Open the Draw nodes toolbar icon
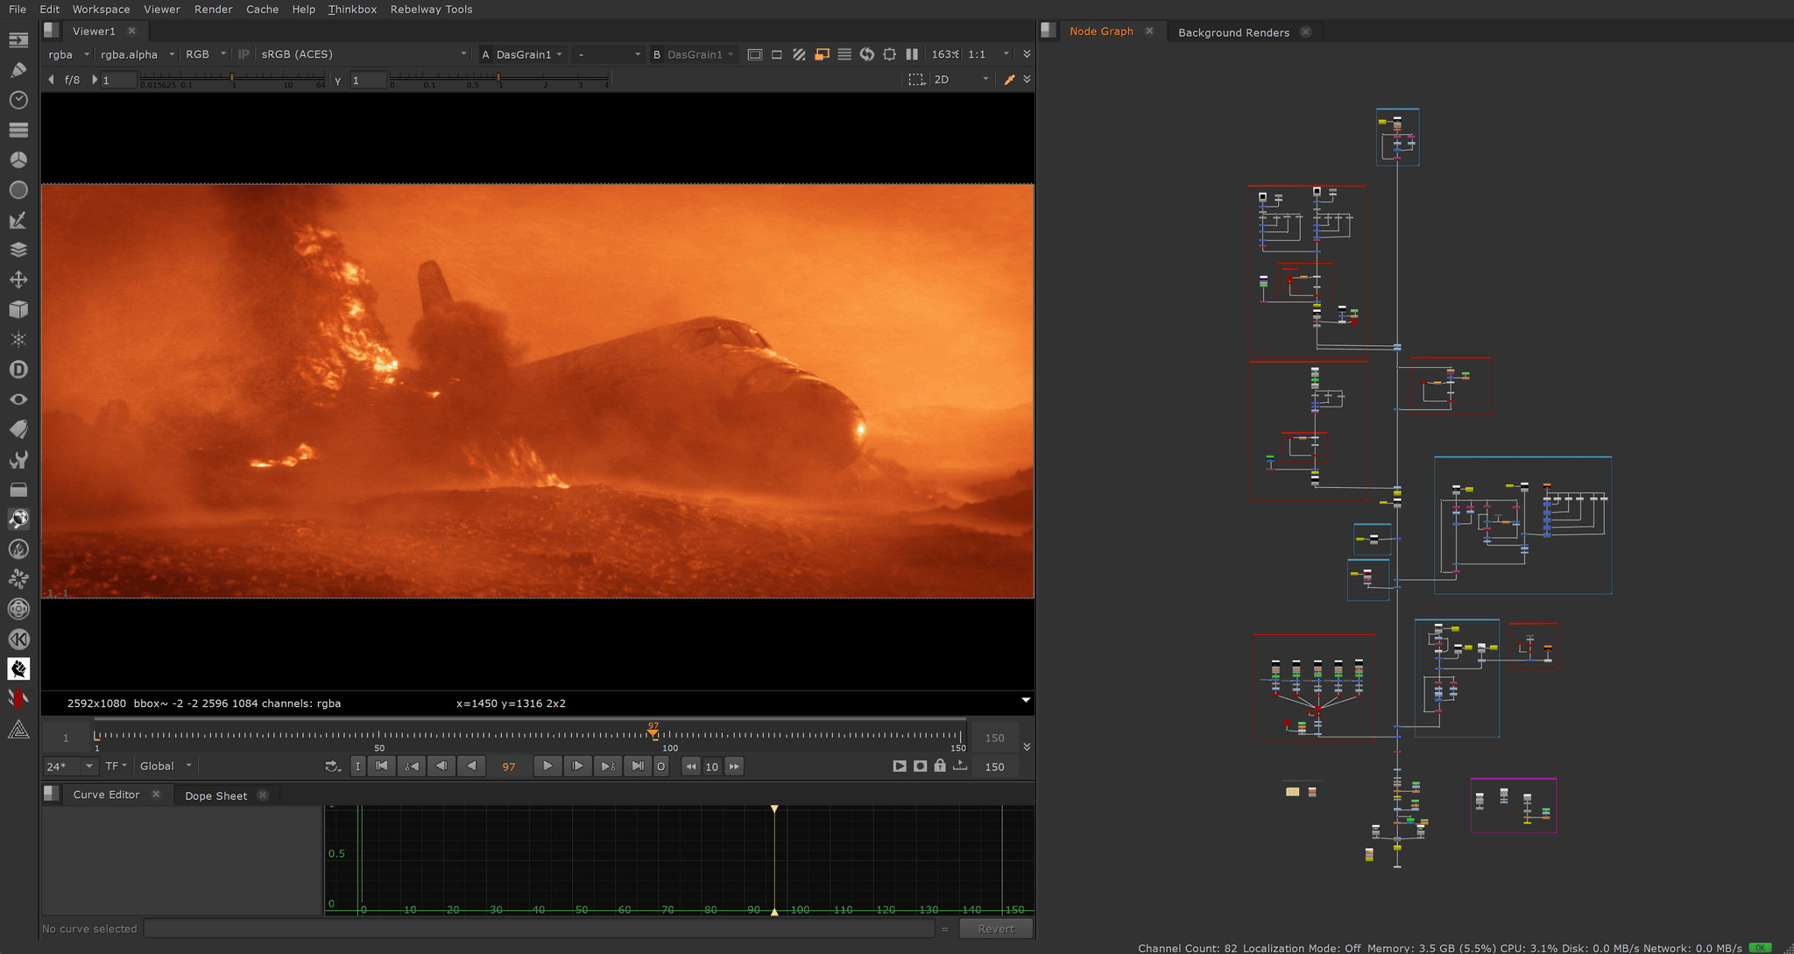This screenshot has width=1794, height=954. pyautogui.click(x=18, y=69)
